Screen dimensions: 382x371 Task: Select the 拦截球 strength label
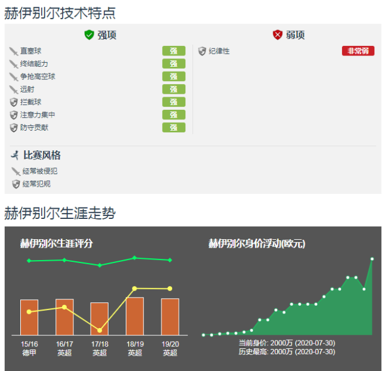coord(31,102)
